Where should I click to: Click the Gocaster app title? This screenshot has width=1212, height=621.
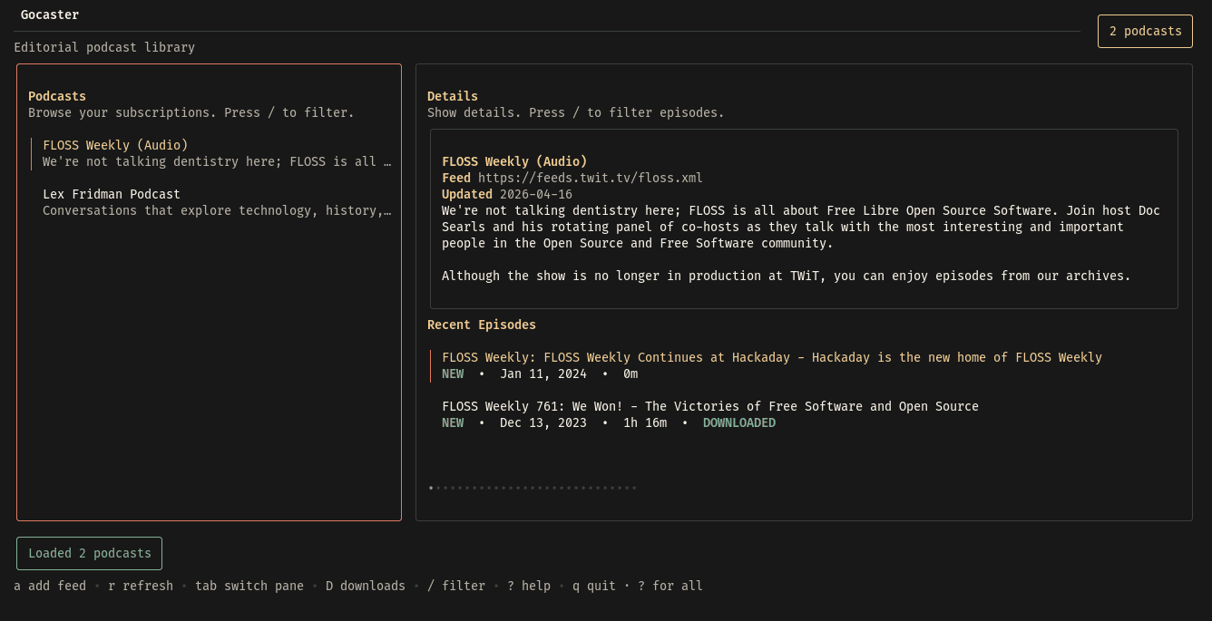50,15
